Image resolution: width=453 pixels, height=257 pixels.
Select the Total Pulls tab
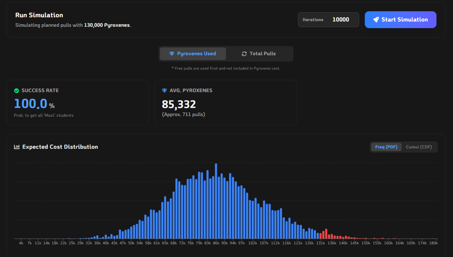point(259,54)
